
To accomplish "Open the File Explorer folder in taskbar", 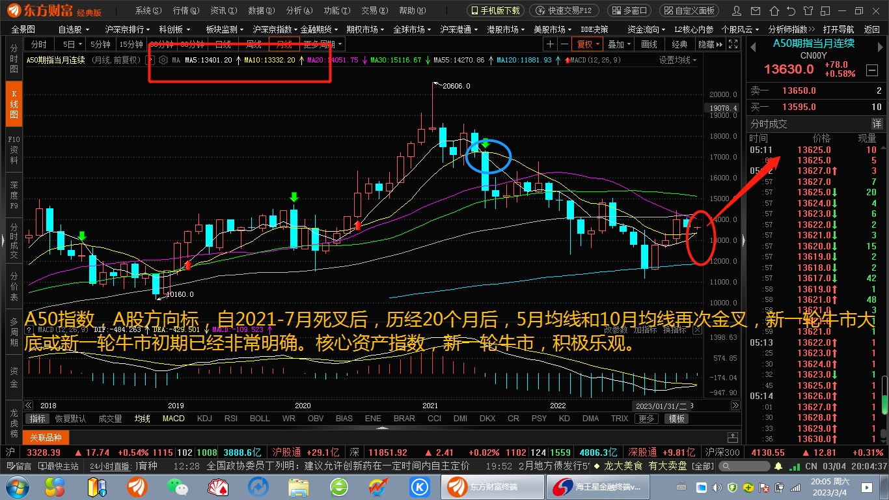I will pyautogui.click(x=299, y=486).
